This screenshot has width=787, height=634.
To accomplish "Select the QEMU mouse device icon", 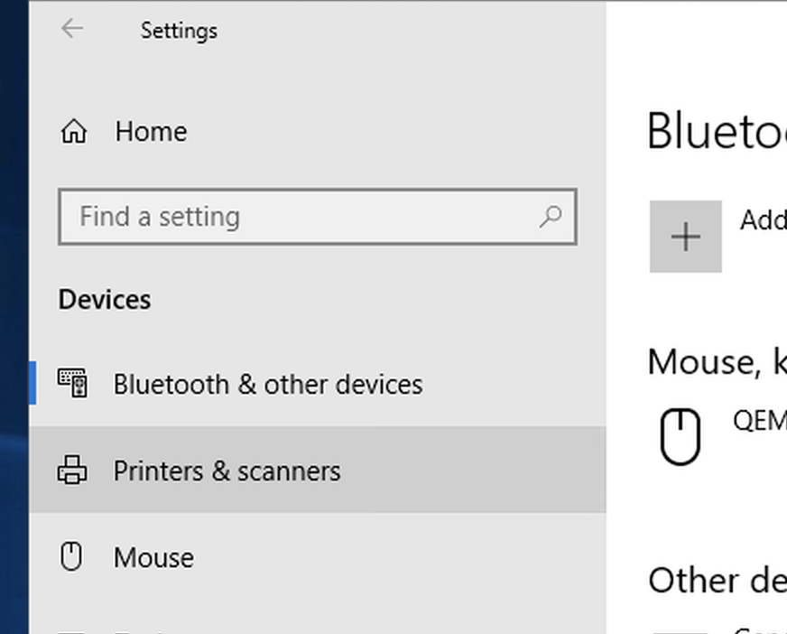I will pyautogui.click(x=681, y=436).
